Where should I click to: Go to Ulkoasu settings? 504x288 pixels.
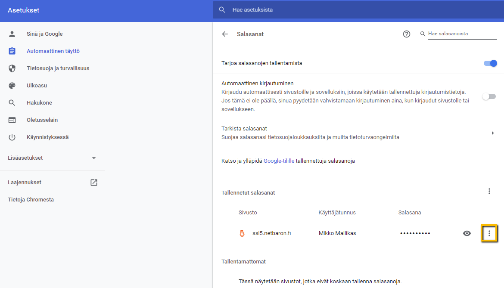[37, 86]
